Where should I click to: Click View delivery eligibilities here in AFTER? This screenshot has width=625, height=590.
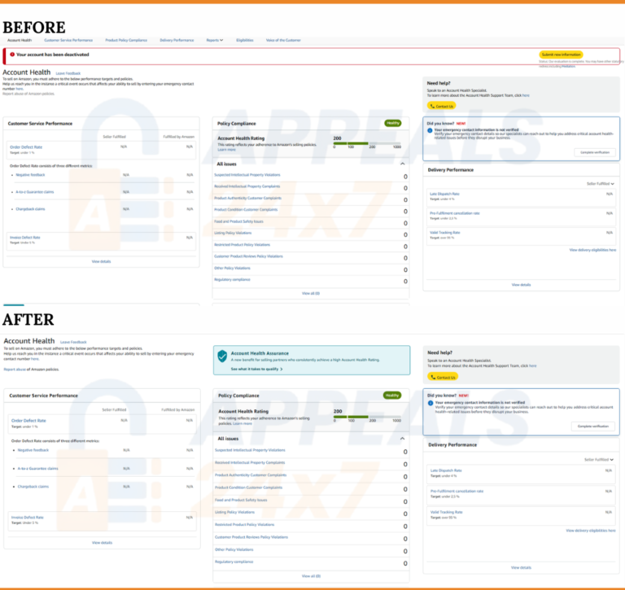(591, 531)
